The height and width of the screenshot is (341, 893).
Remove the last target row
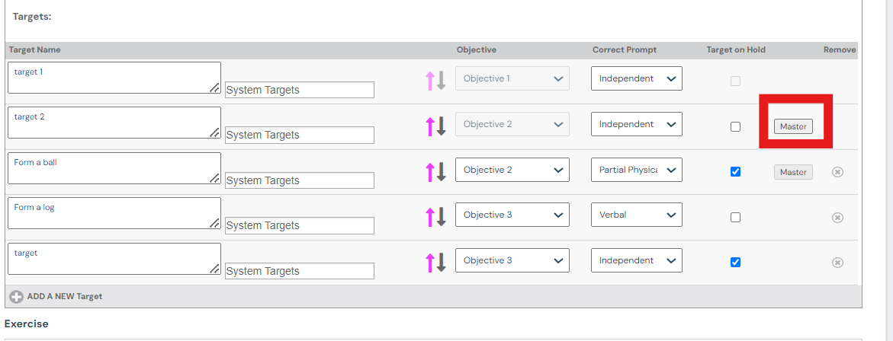coord(837,263)
